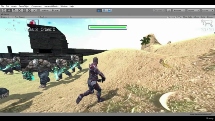
Task: Toggle Local handle rotation
Action: pos(55,10)
